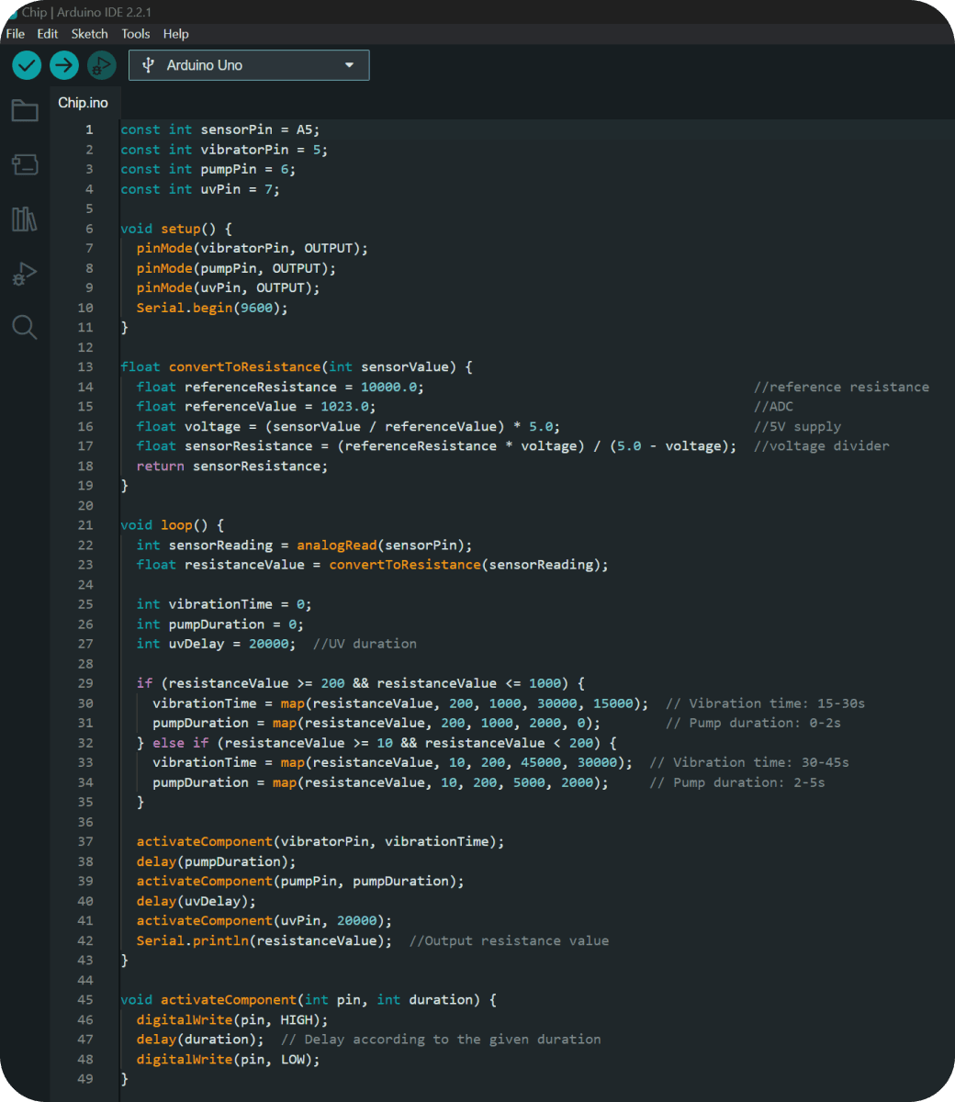
Task: Open the Library Manager sidebar icon
Action: (x=25, y=219)
